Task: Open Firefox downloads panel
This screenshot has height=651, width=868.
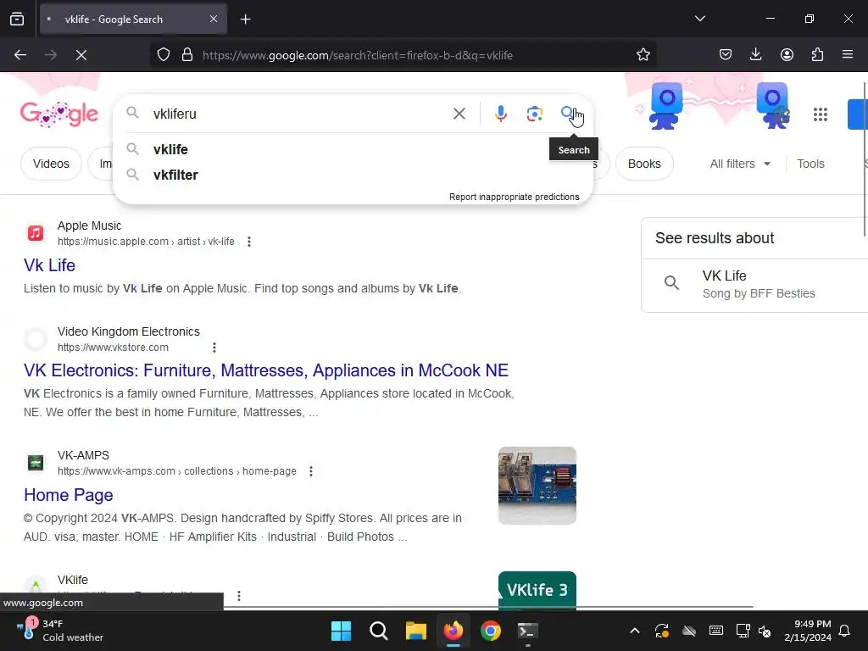Action: click(755, 55)
